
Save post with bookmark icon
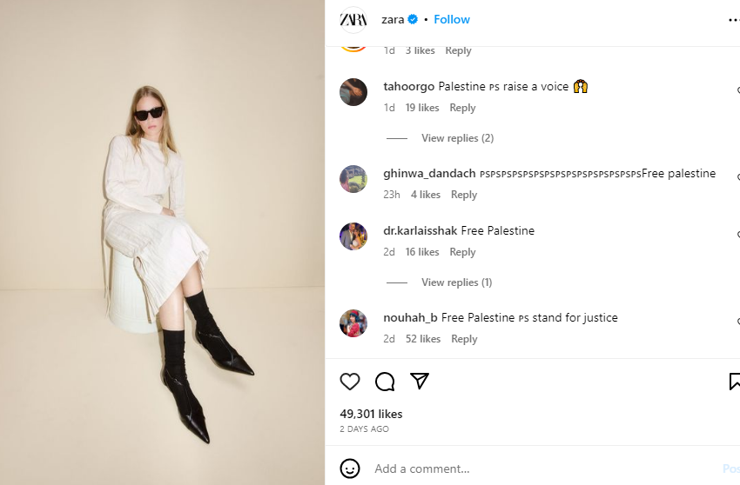734,382
